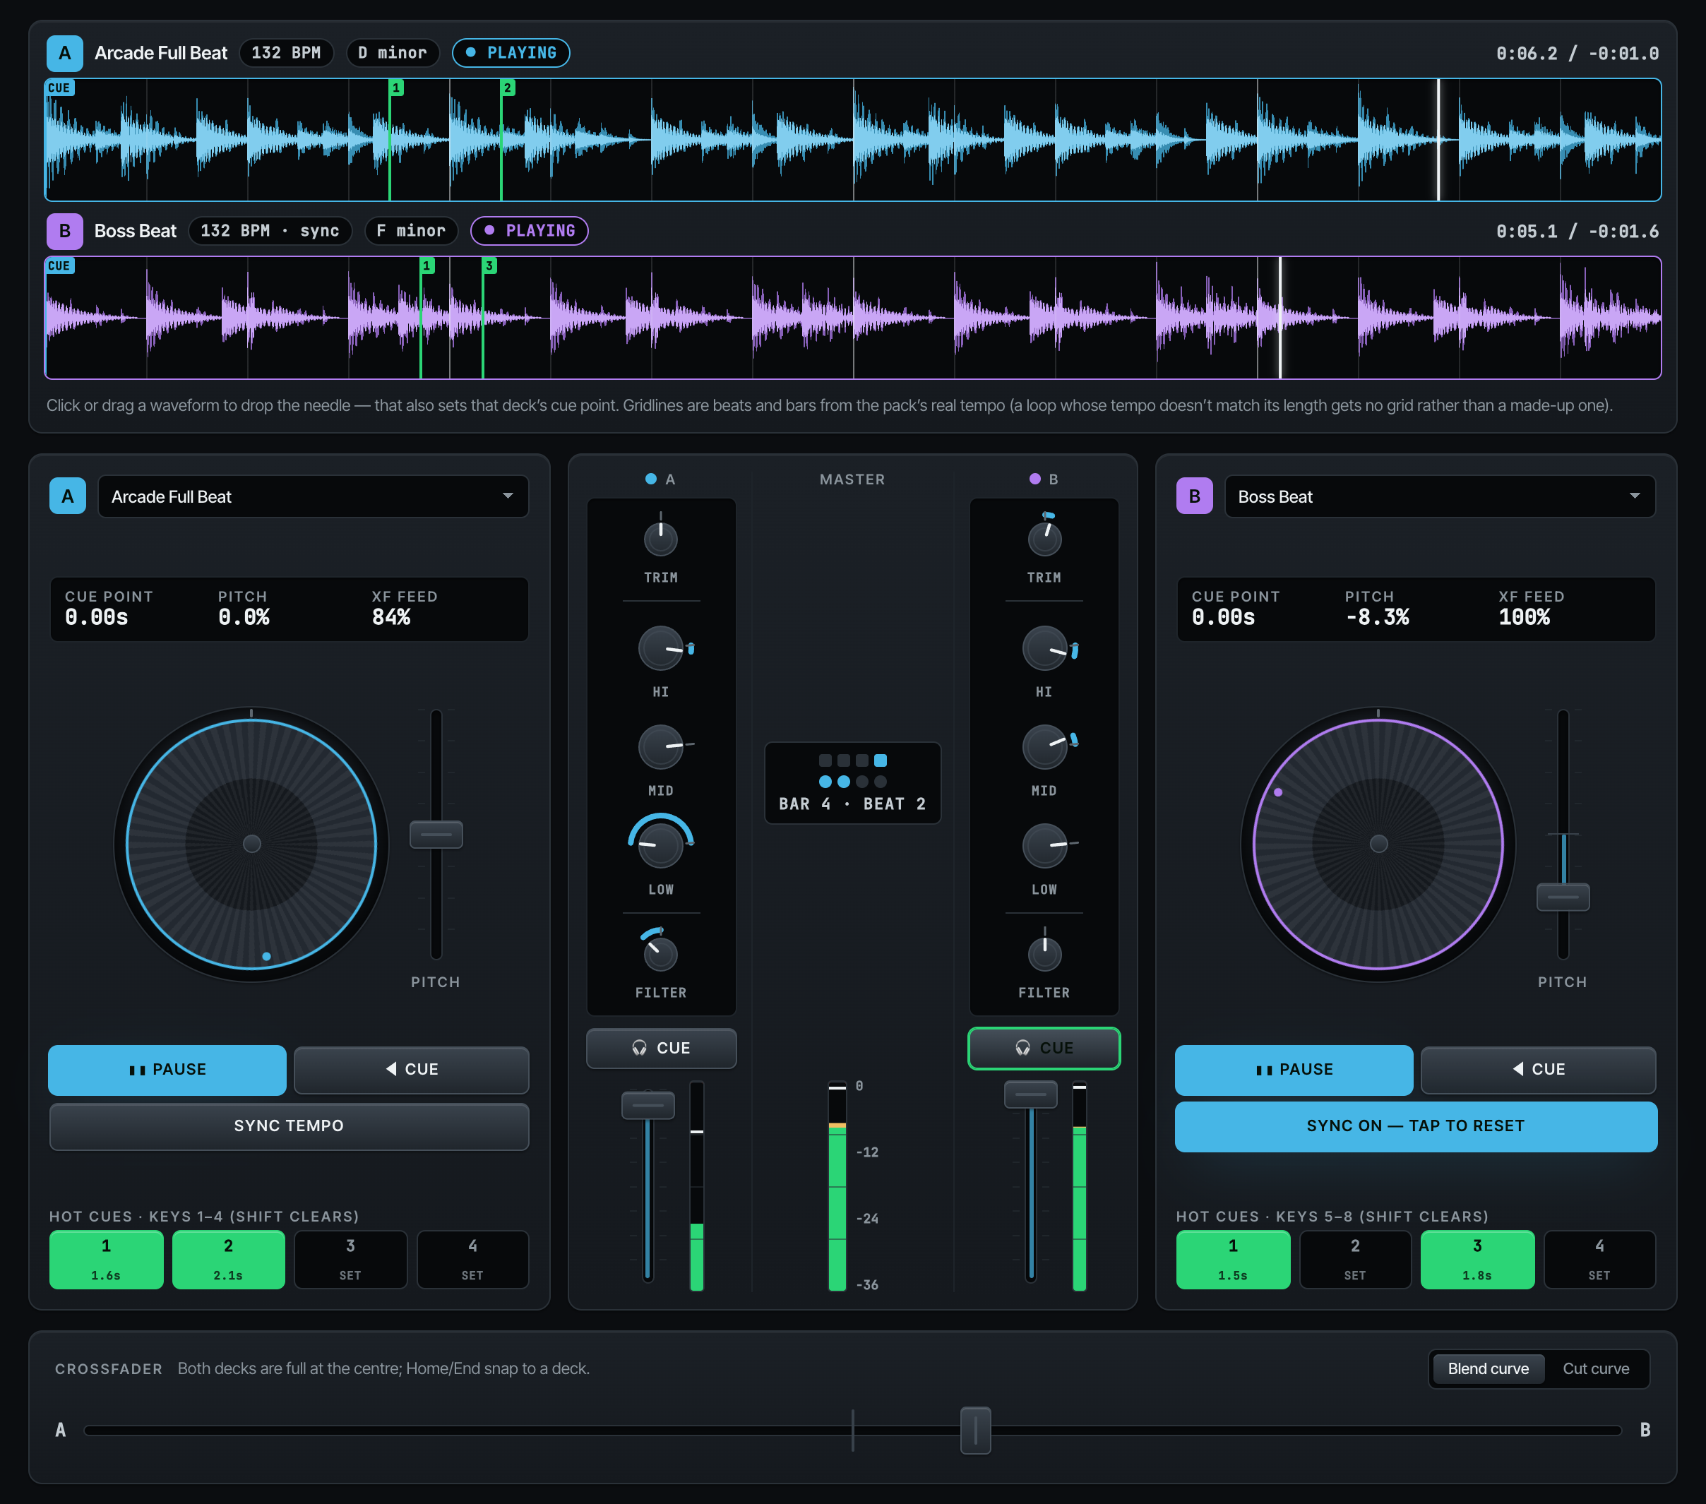Trigger Deck A hot cue 2 at 2.1s

click(228, 1260)
